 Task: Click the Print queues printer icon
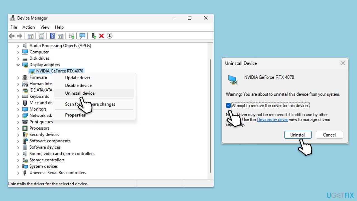[x=25, y=122]
